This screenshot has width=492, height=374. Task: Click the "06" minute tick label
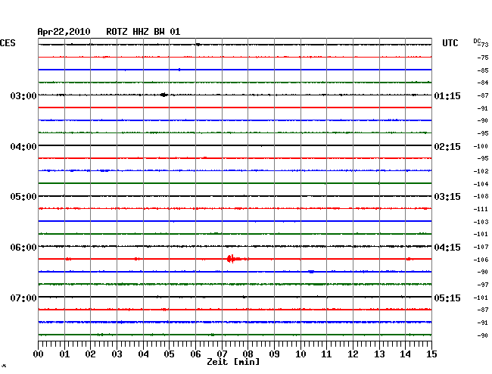pyautogui.click(x=195, y=354)
